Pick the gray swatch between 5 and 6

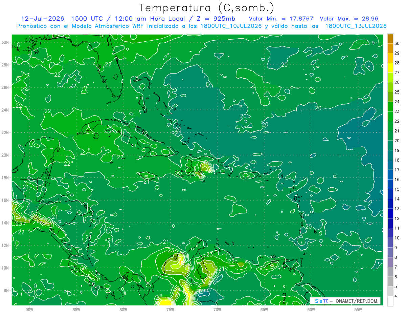tap(390, 281)
